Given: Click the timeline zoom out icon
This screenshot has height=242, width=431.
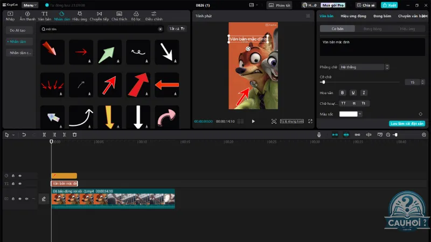Looking at the screenshot, I should coord(388,135).
